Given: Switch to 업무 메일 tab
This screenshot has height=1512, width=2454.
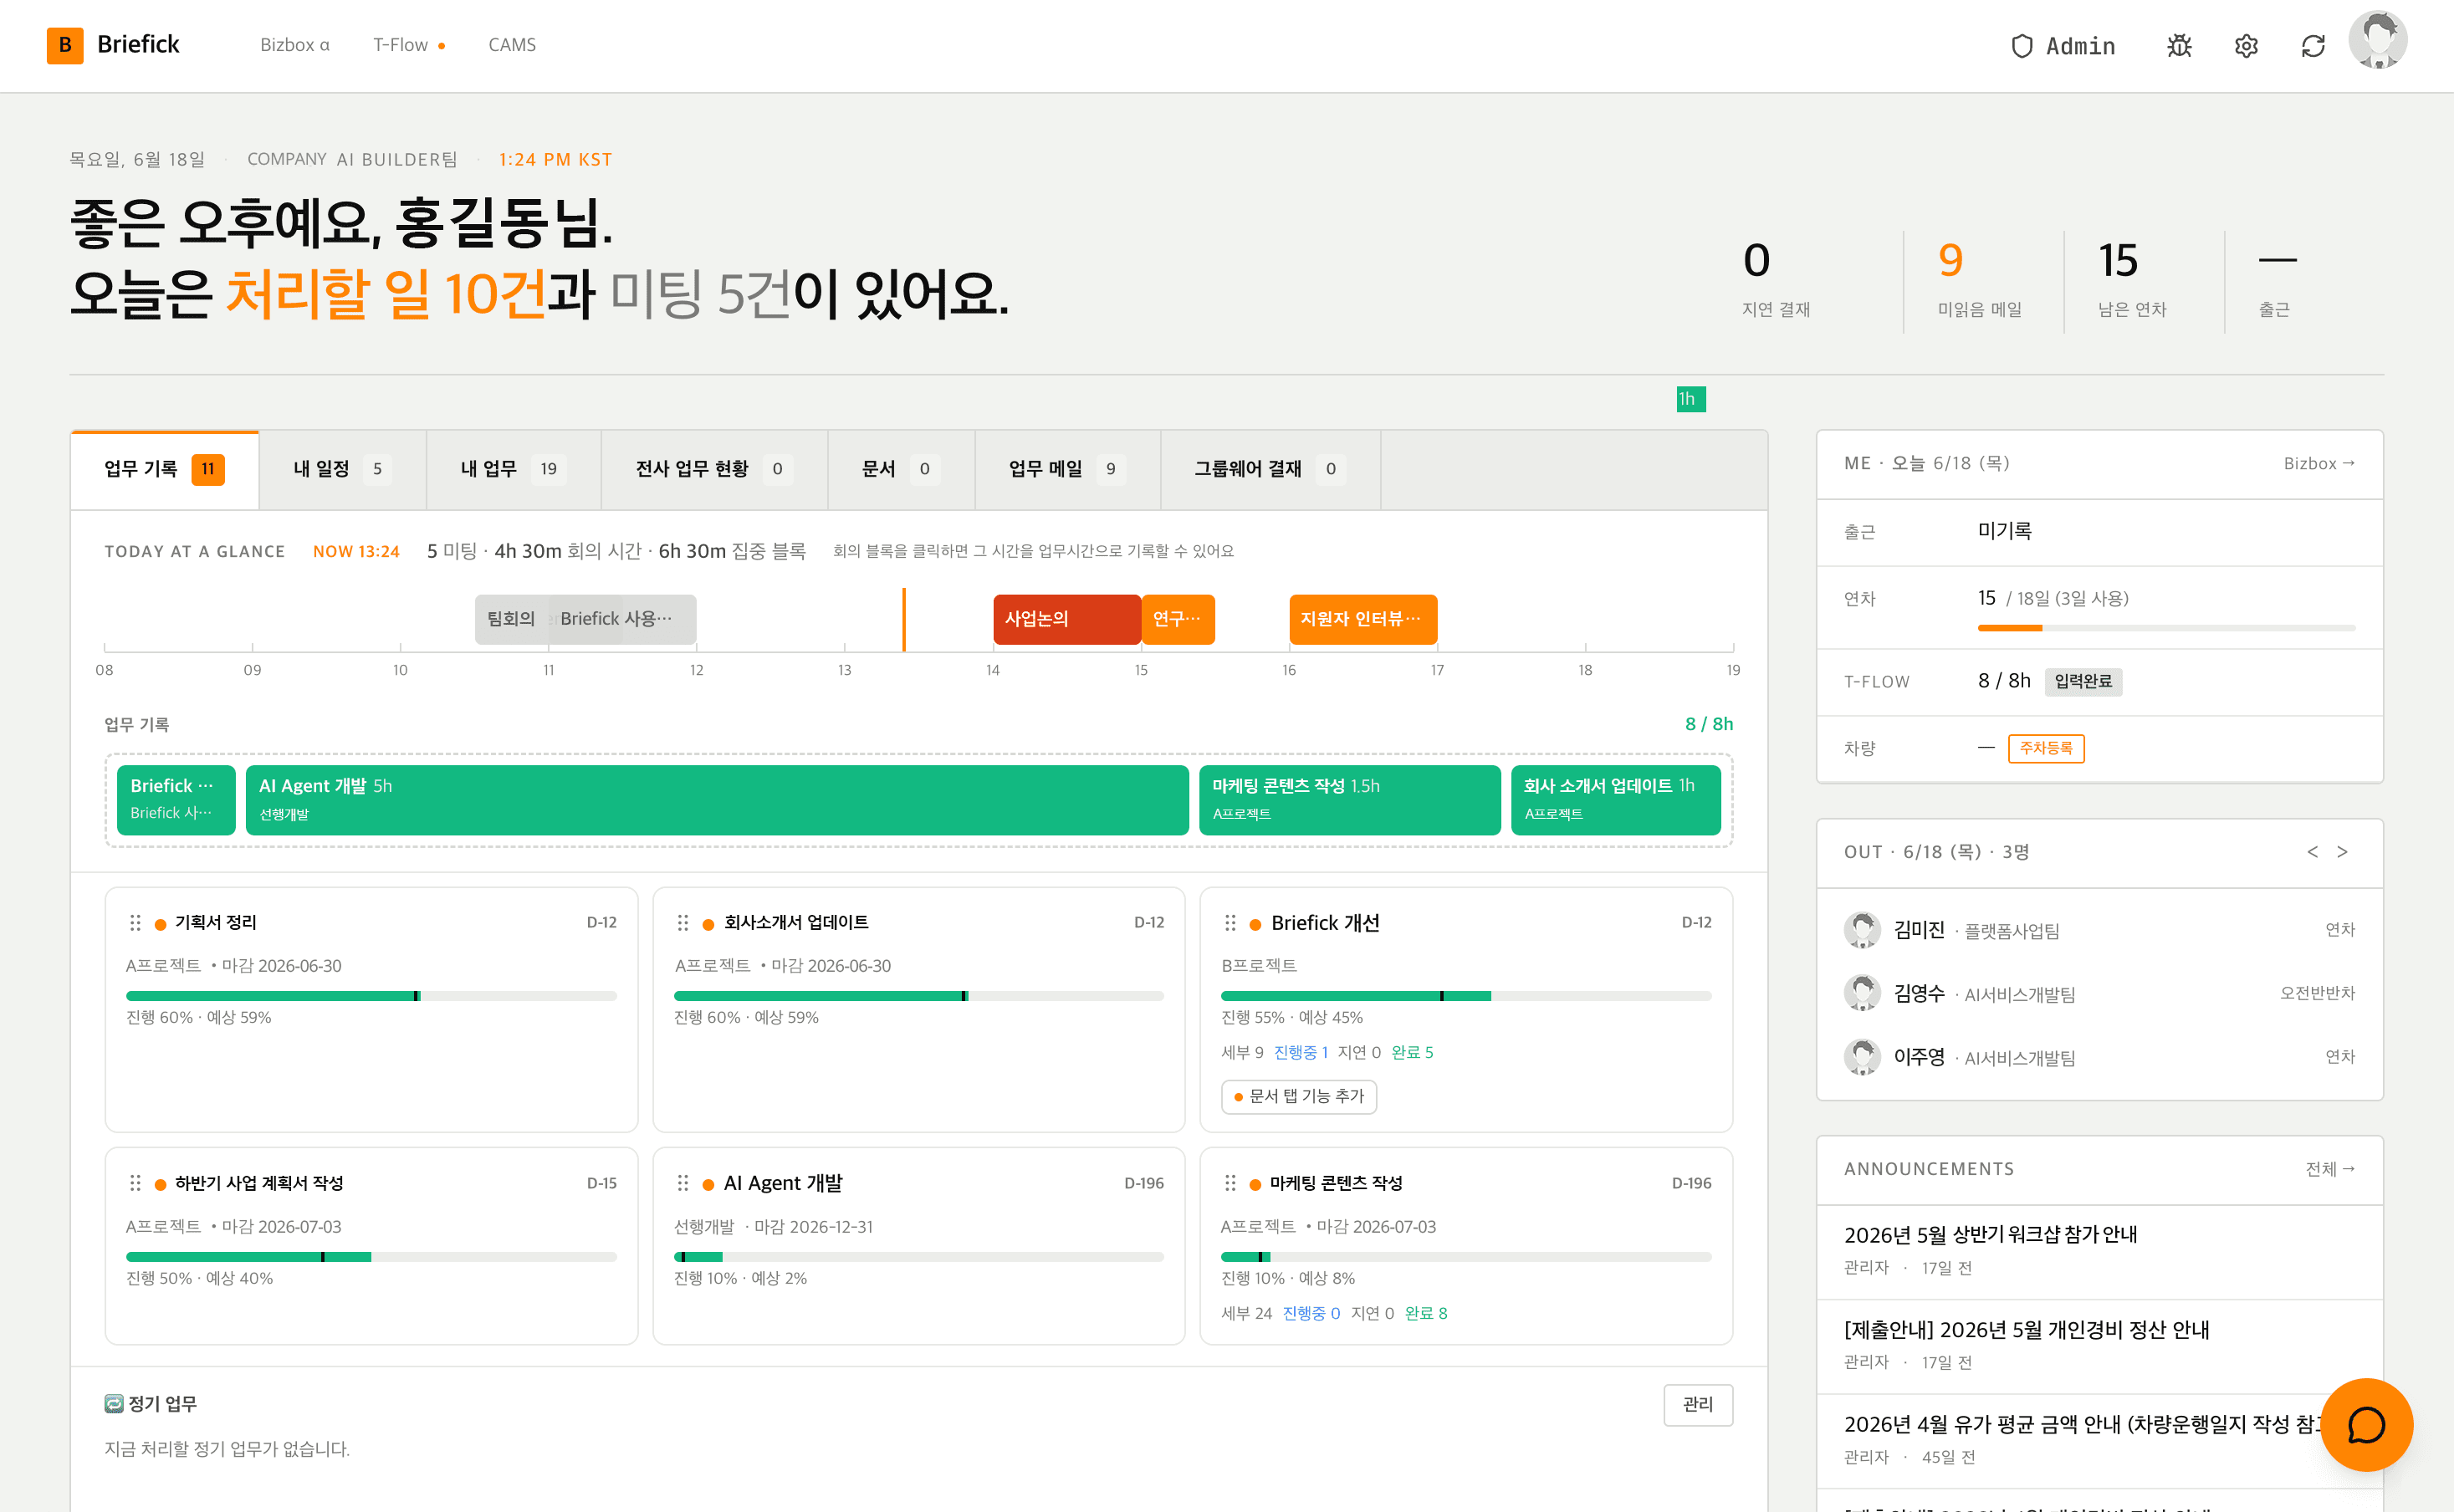Looking at the screenshot, I should [x=1068, y=470].
